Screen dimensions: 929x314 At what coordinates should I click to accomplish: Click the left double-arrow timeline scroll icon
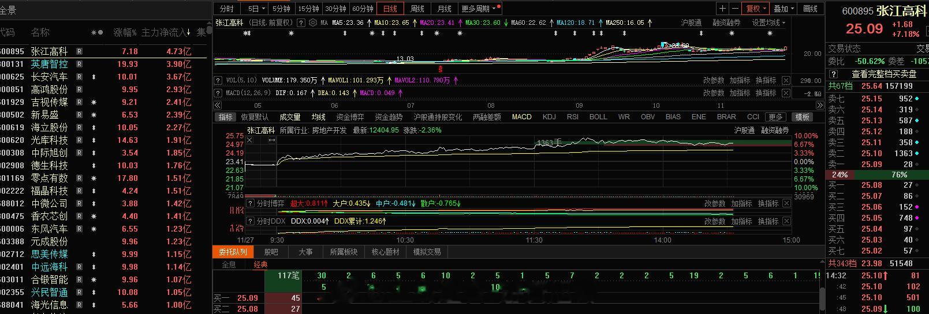click(x=218, y=105)
